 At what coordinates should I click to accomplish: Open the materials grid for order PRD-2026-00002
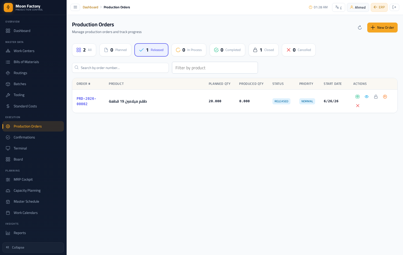357,97
